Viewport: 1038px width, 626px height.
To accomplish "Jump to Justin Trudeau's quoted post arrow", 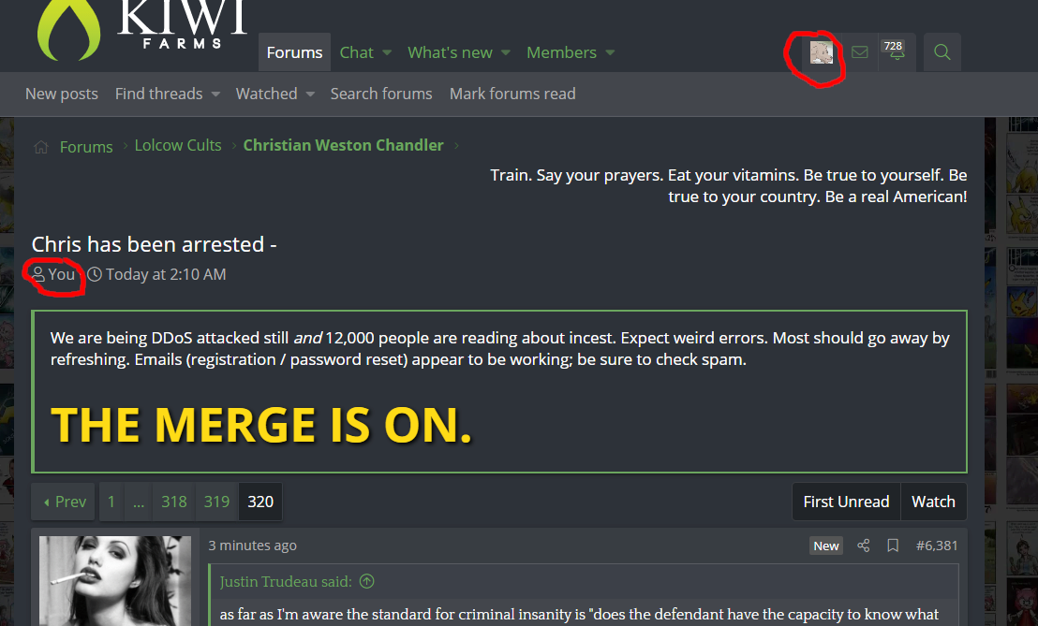I will point(366,581).
